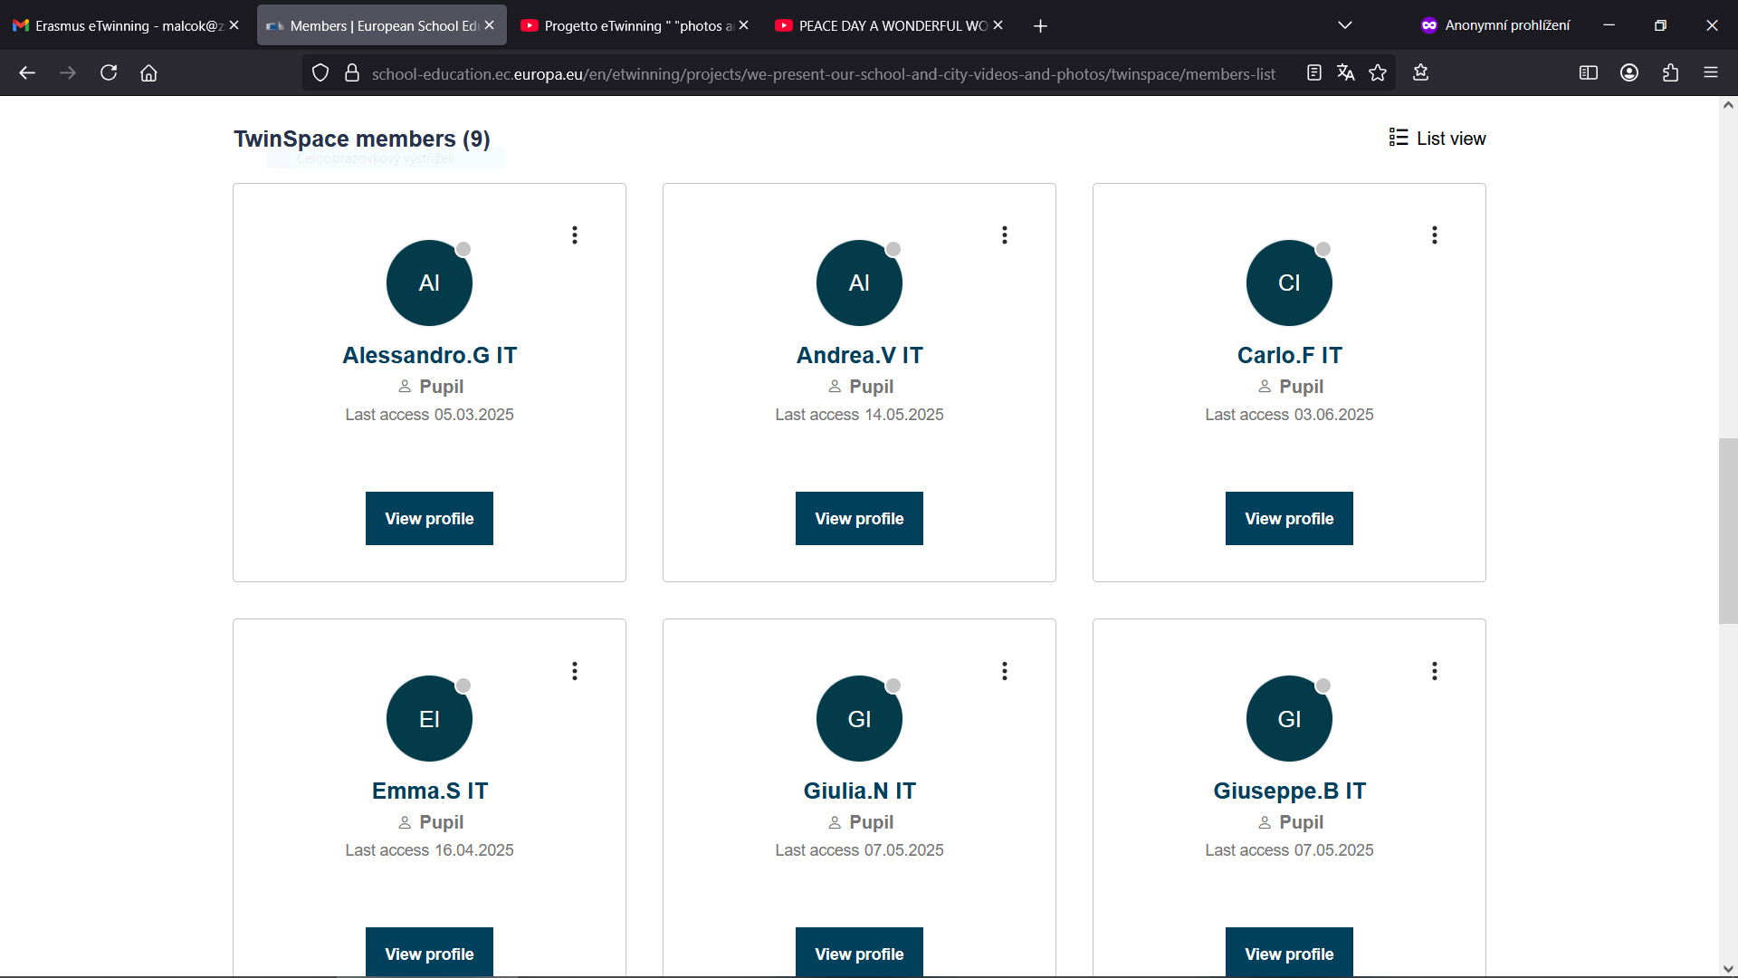Click the Giuseppe.B IT avatar circle

1288,719
